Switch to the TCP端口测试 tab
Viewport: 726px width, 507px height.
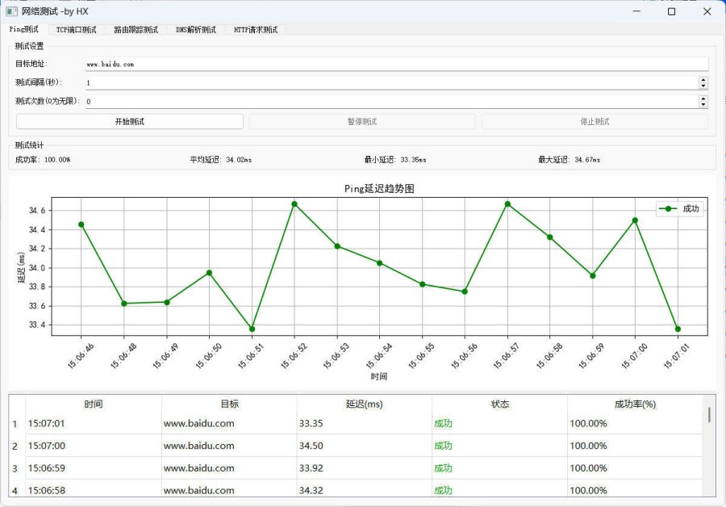pos(76,29)
